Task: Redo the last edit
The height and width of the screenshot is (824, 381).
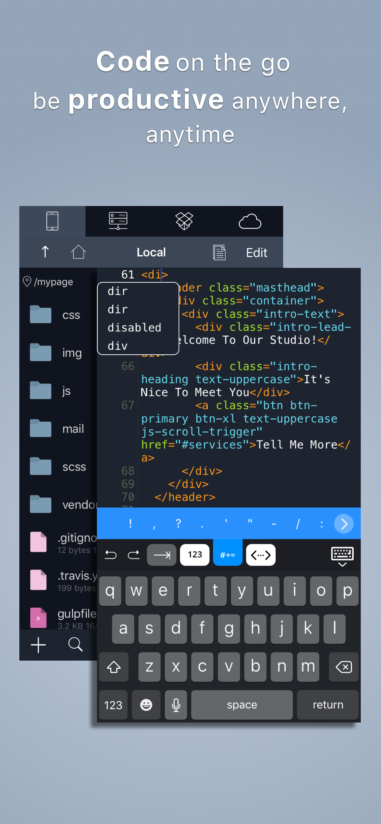Action: click(x=133, y=555)
